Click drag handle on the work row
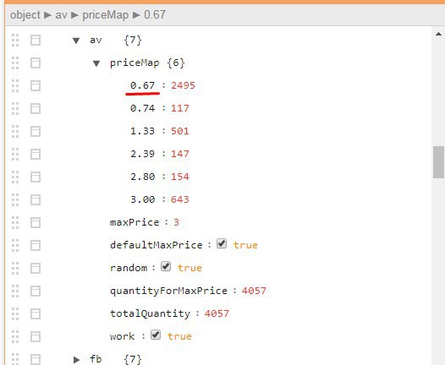Viewport: 445px width, 365px height. pyautogui.click(x=15, y=336)
